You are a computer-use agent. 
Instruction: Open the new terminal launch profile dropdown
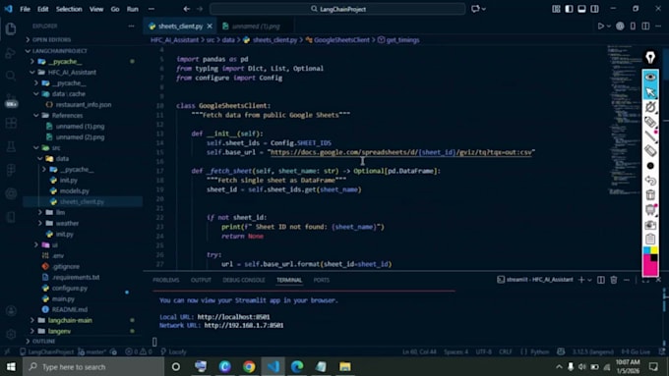tap(589, 280)
